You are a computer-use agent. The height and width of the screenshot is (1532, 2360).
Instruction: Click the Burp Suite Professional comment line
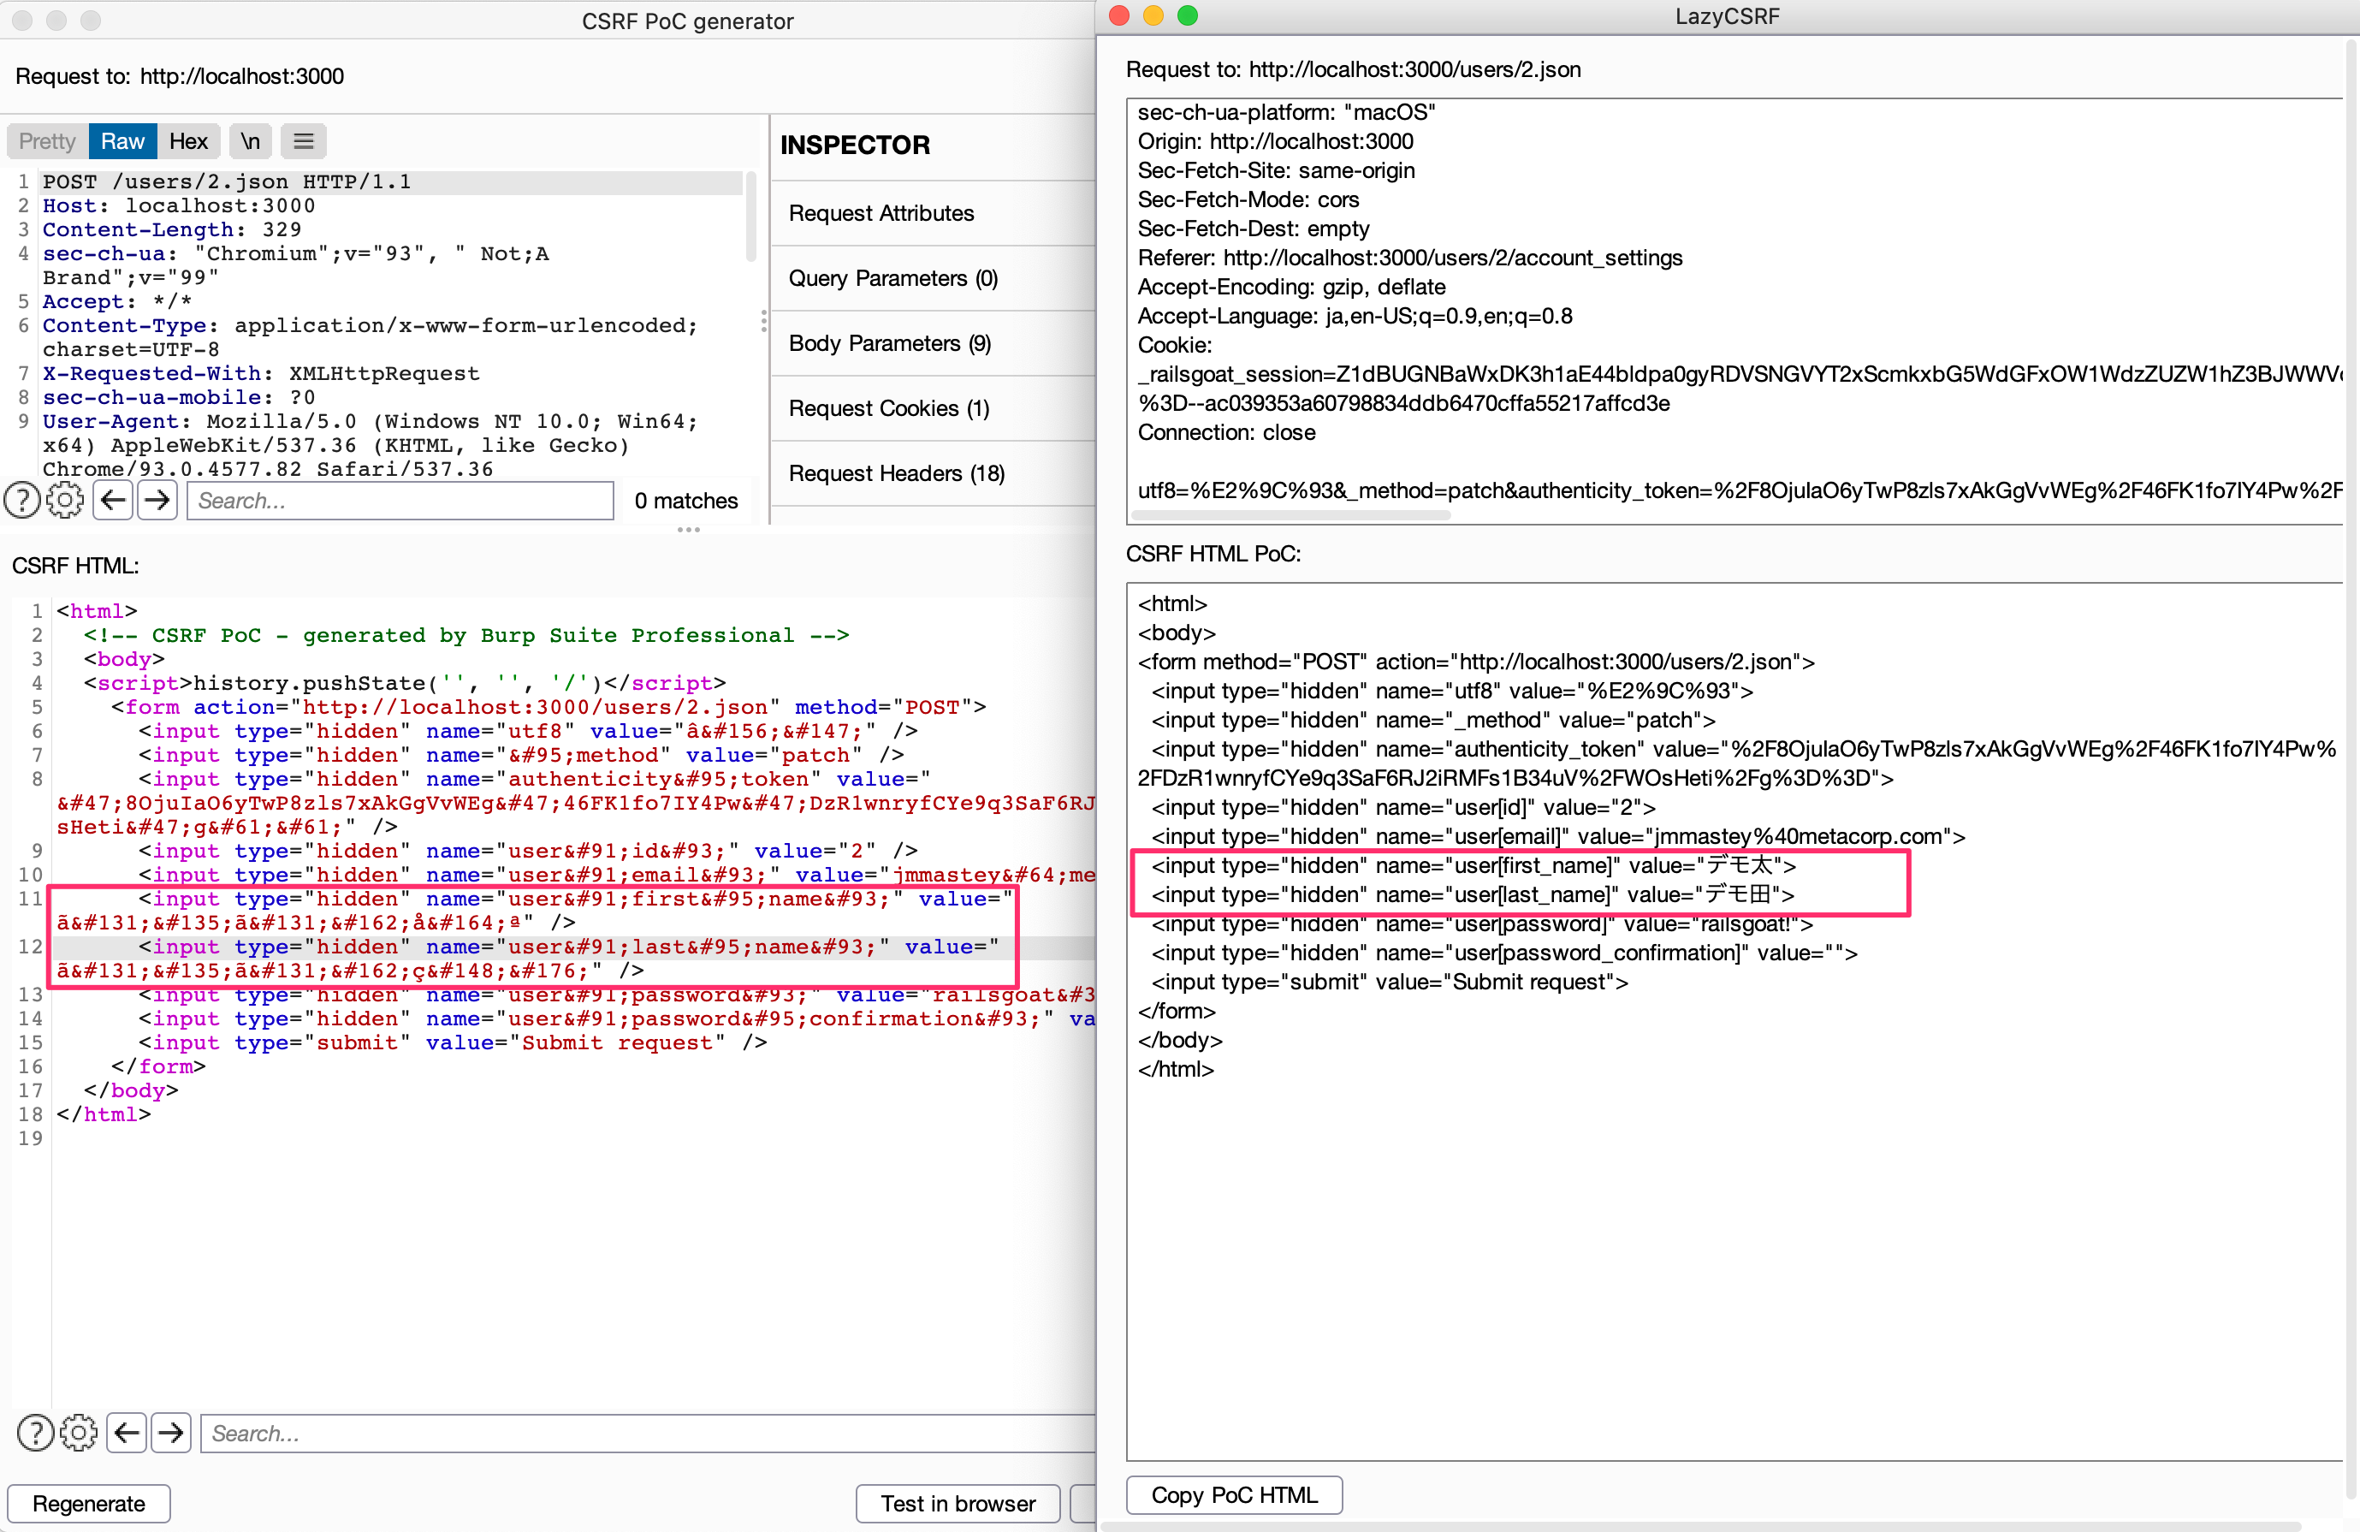tap(466, 634)
